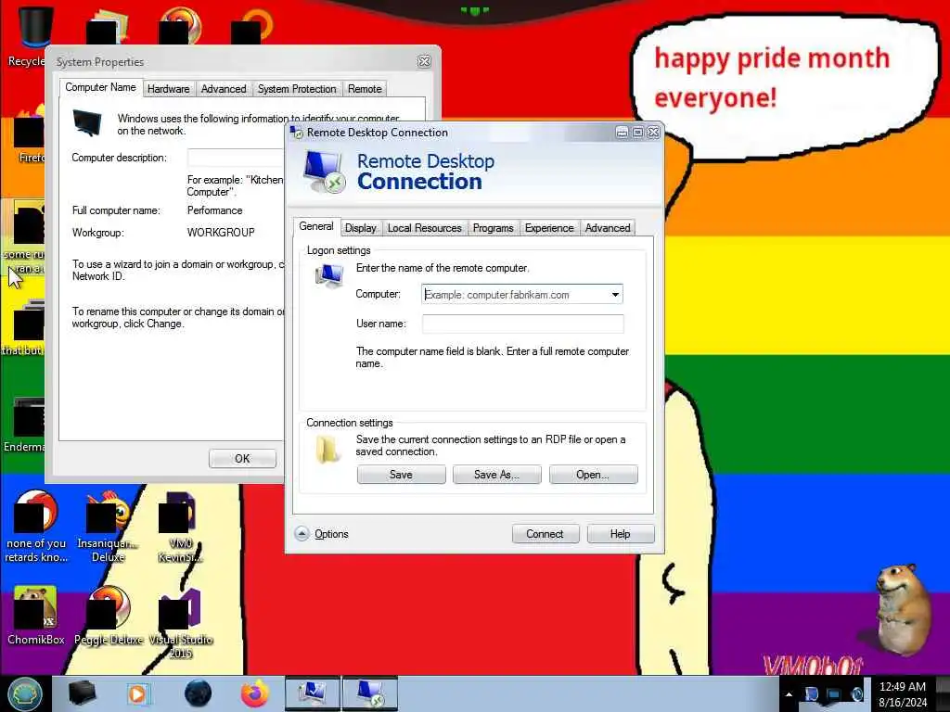Click the Connect button
950x712 pixels.
pyautogui.click(x=546, y=534)
